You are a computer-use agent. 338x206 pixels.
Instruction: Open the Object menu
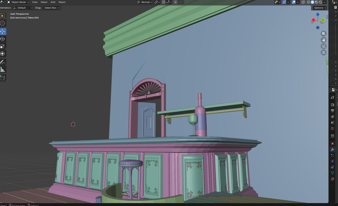[62, 2]
